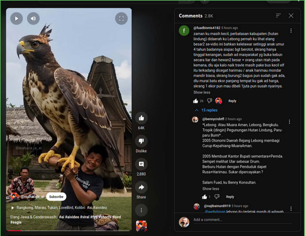Collapse the 15 replies thread

click(206, 110)
